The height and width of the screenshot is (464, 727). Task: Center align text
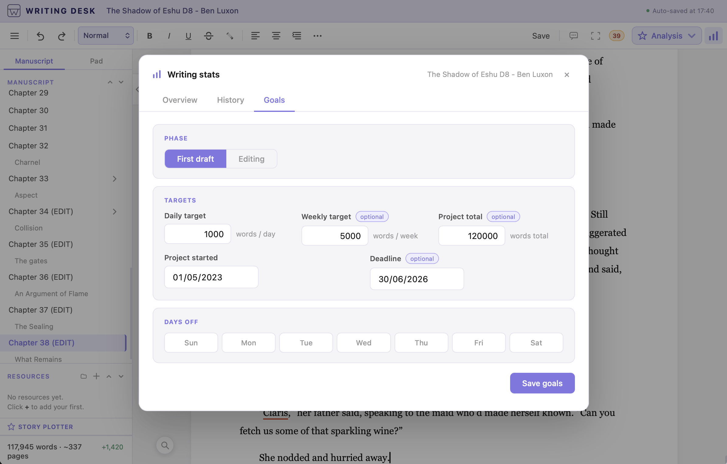(276, 36)
